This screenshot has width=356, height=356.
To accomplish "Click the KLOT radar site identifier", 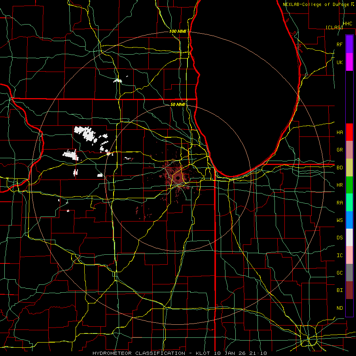I will coord(203,353).
